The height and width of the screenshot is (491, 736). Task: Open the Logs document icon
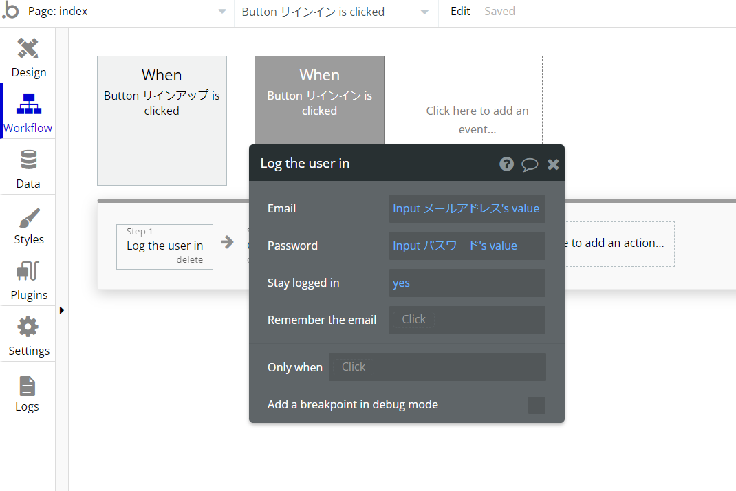(28, 386)
